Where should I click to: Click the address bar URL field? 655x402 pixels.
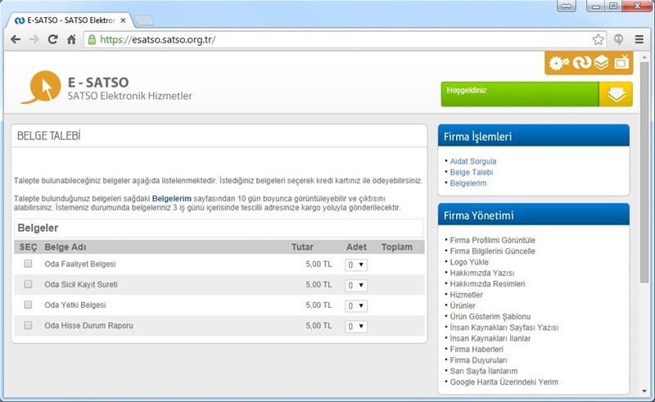click(x=327, y=39)
